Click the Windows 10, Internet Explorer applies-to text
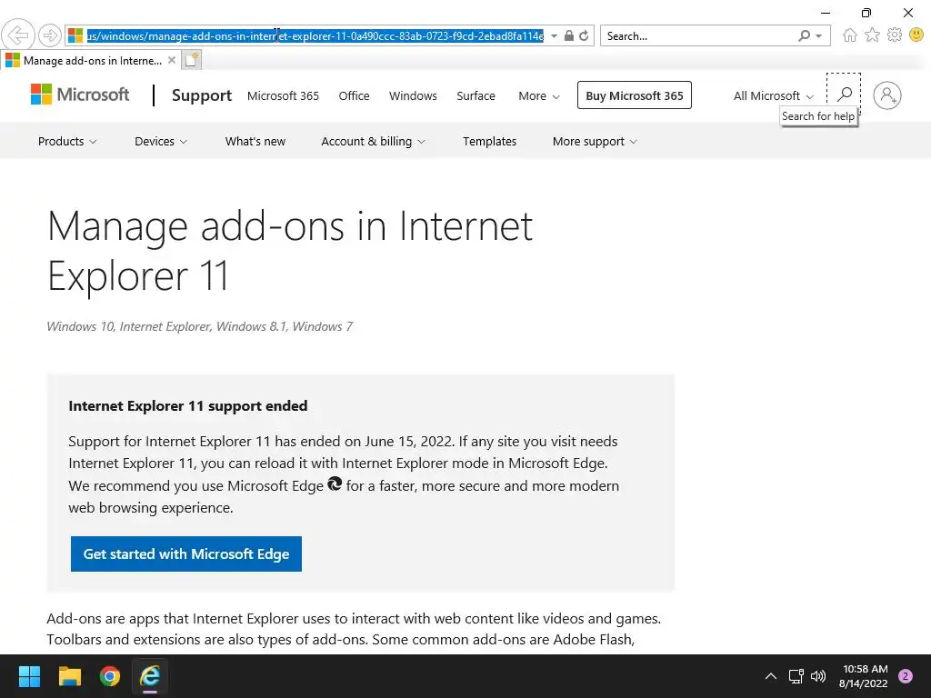The image size is (931, 698). [x=199, y=326]
